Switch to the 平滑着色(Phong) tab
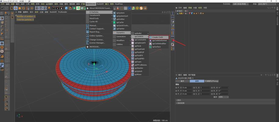Image resolution: width=279 pixels, height=122 pixels. tap(211, 81)
